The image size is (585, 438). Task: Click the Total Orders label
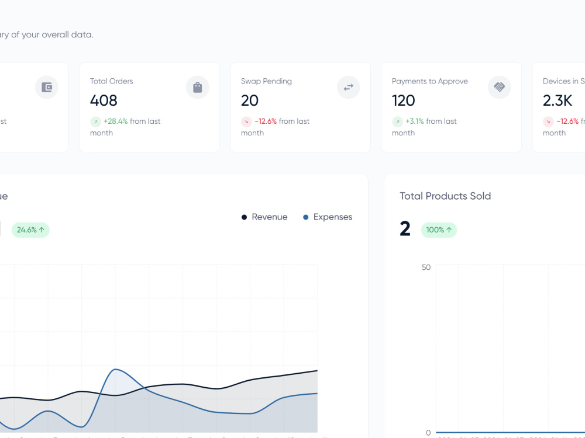[x=112, y=81]
